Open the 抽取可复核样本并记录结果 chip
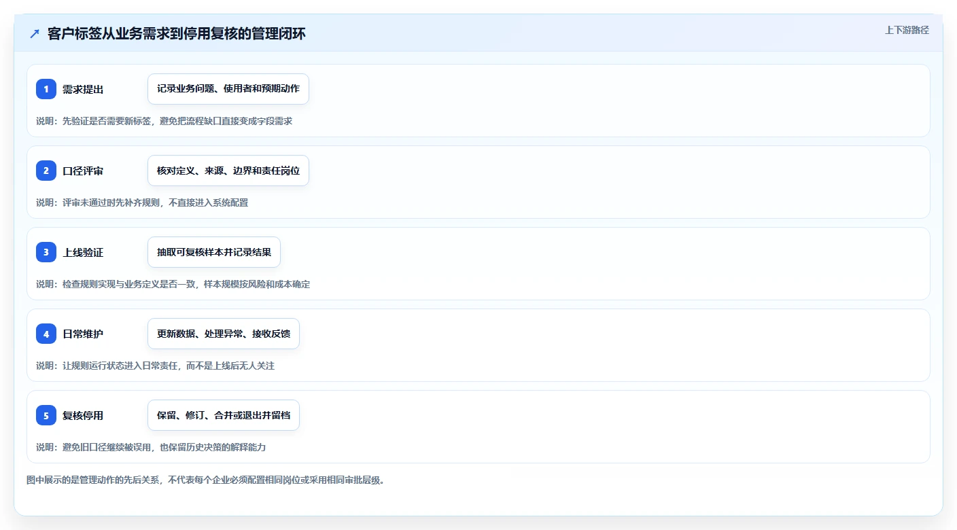 point(214,252)
